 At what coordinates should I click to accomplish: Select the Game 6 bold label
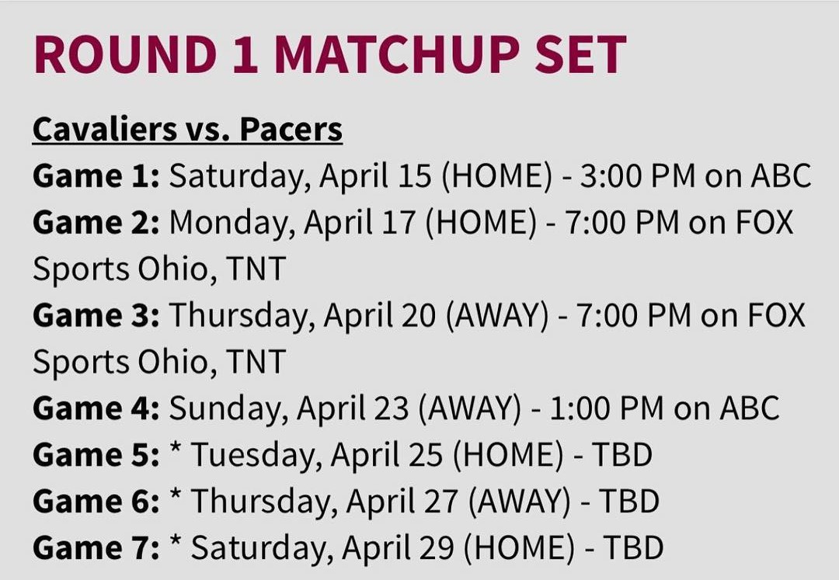pos(96,502)
